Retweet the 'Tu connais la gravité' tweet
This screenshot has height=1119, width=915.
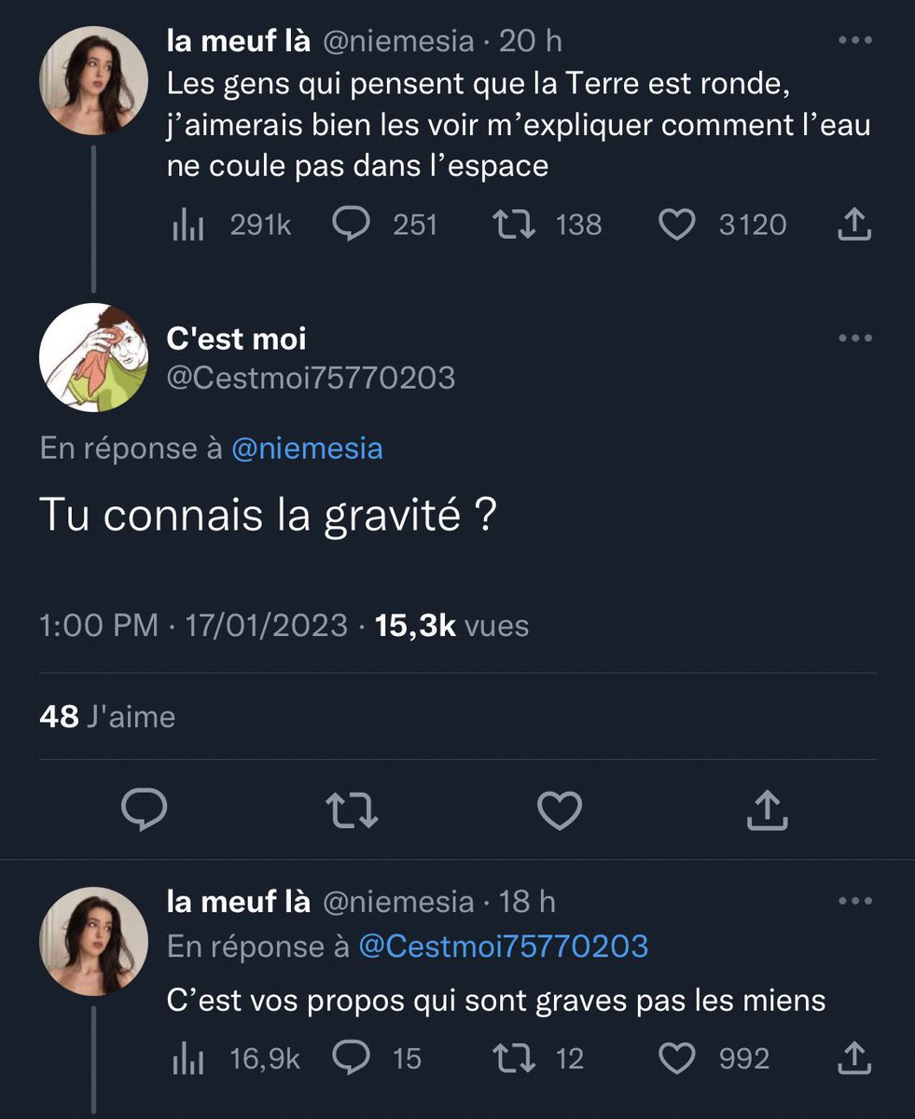355,810
